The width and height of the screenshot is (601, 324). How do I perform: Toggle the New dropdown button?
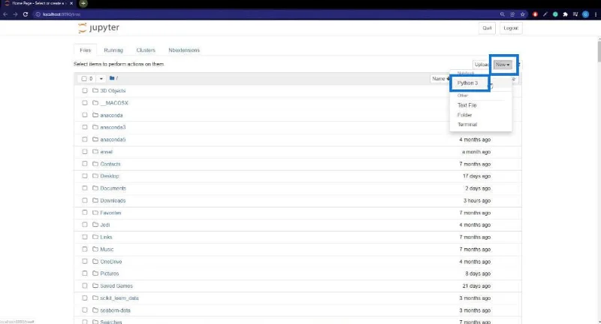tap(503, 65)
